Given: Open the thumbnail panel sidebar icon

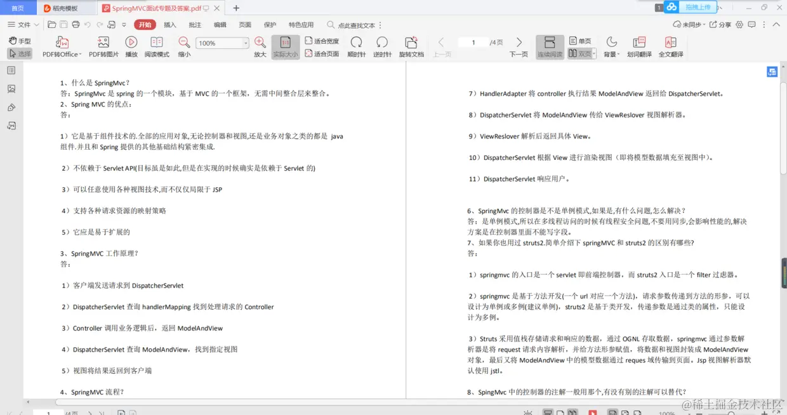Looking at the screenshot, I should coord(11,89).
